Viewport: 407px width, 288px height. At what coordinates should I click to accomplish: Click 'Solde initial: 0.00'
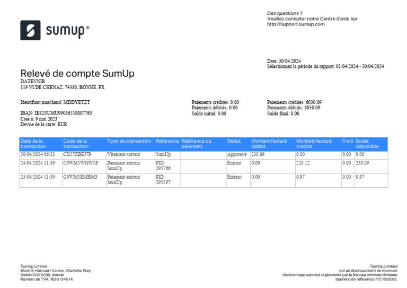pos(209,114)
